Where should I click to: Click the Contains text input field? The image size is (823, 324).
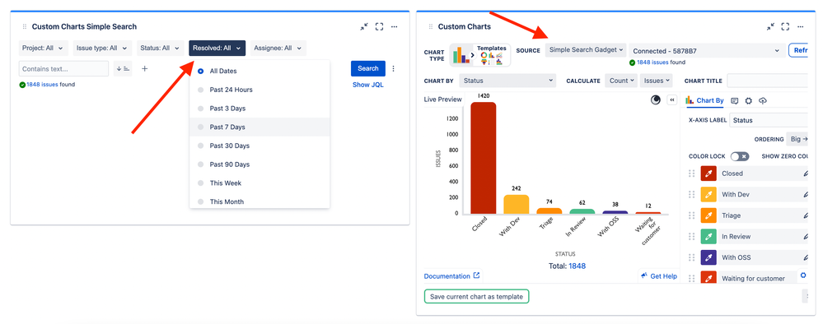(x=63, y=69)
